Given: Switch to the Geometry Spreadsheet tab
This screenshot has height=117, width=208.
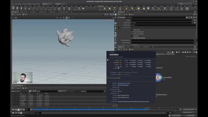Looking at the screenshot, I should tap(63, 12).
